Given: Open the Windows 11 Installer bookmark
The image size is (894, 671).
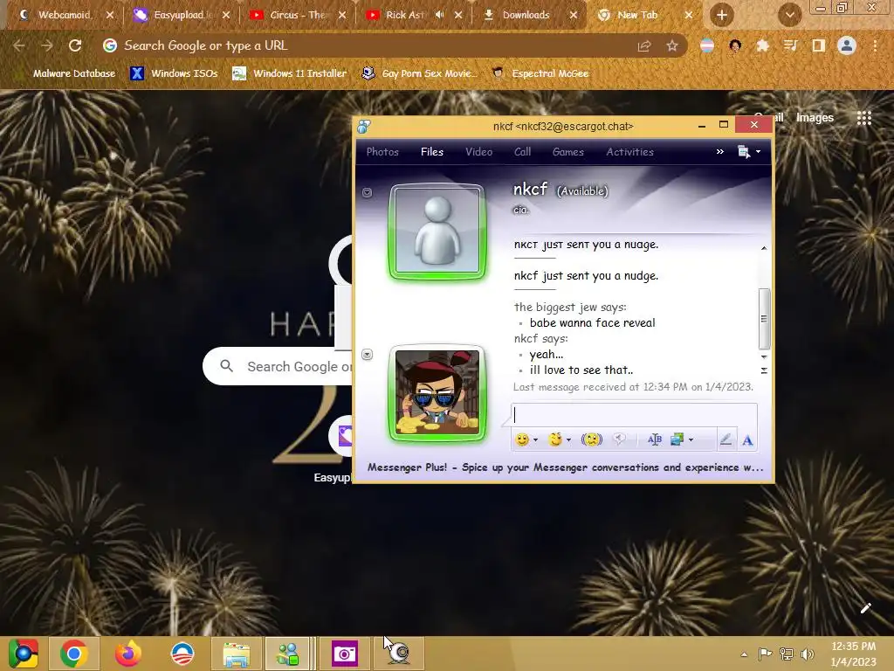Looking at the screenshot, I should pyautogui.click(x=290, y=73).
